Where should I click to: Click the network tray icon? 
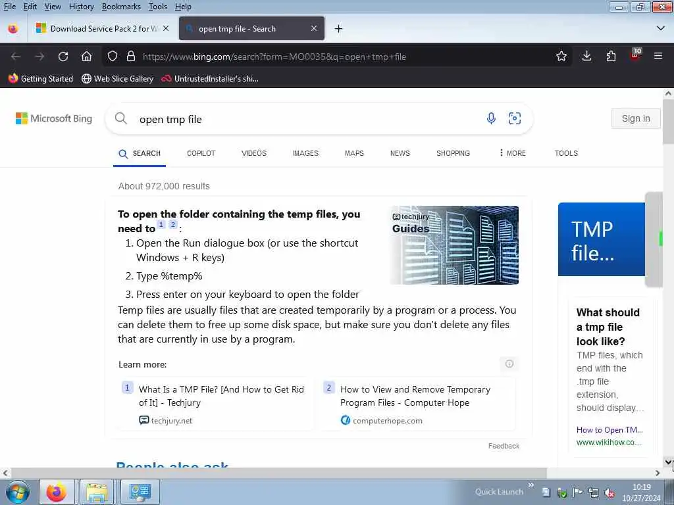[x=594, y=493]
